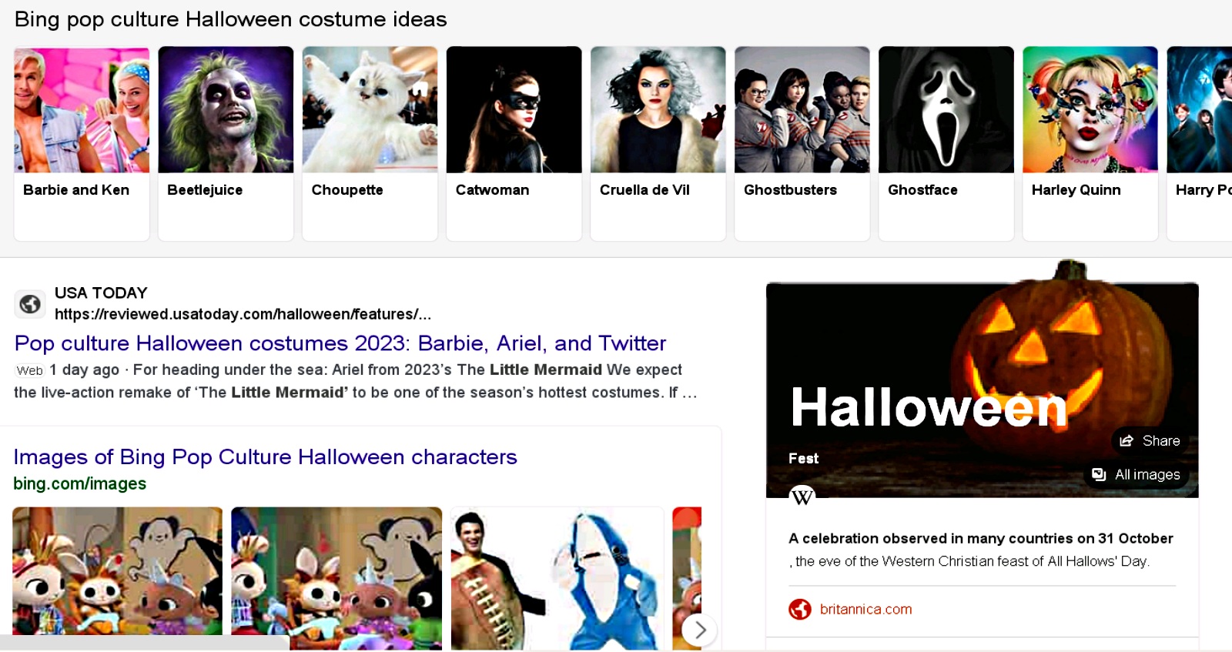Open Images of Bing Pop Culture Halloween characters

point(265,457)
